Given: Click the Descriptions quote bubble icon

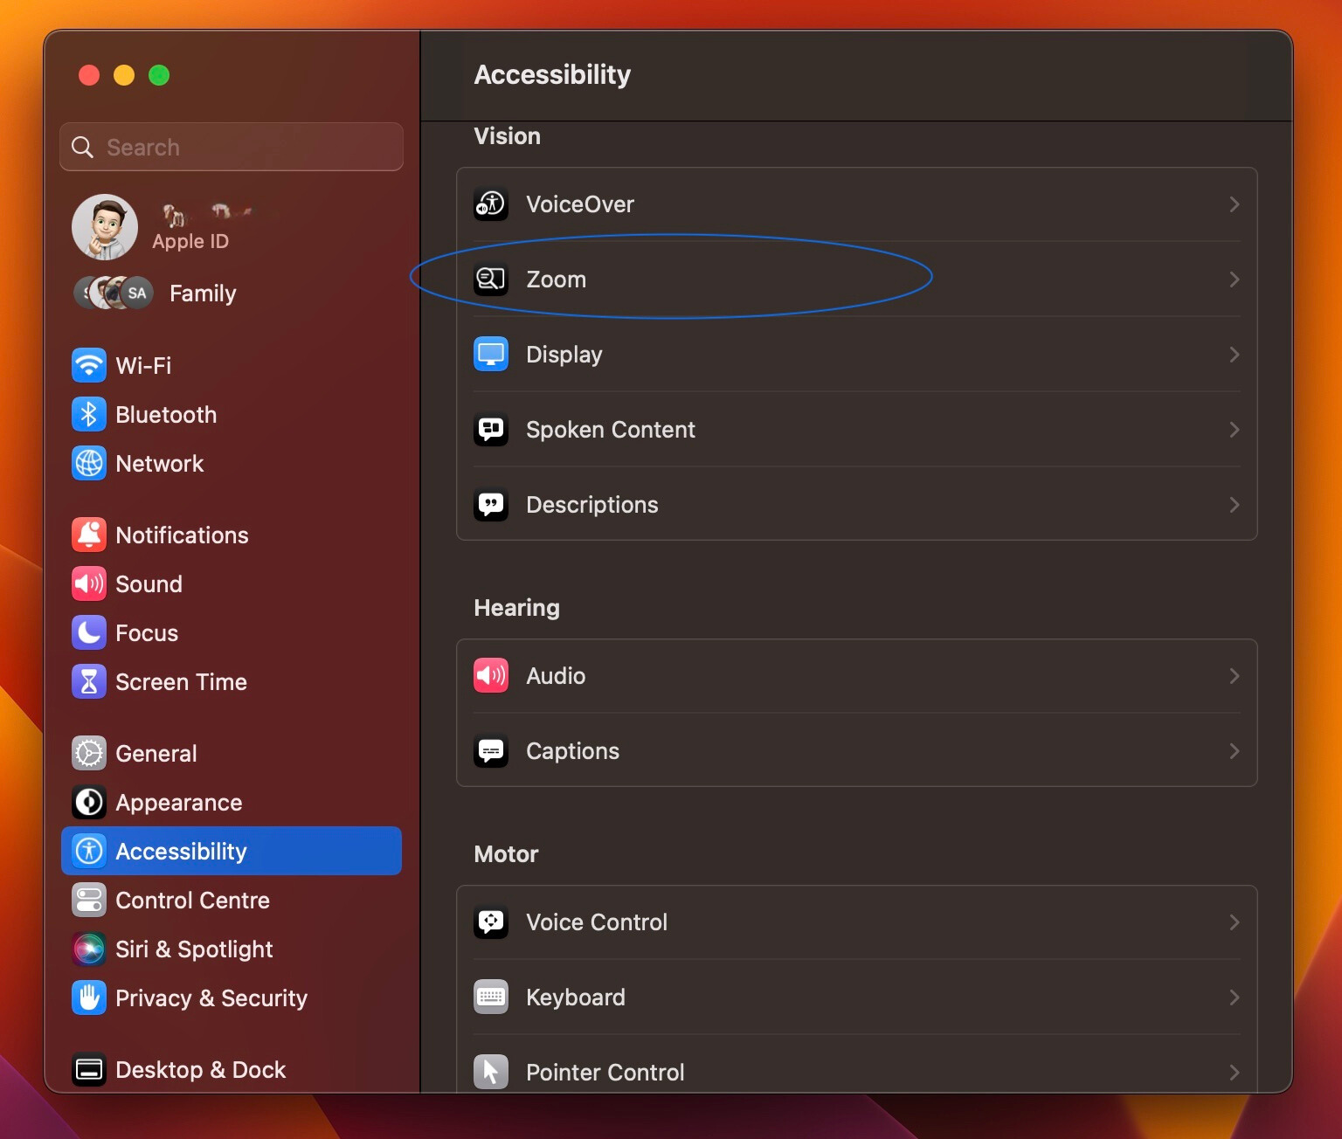Looking at the screenshot, I should [x=491, y=505].
